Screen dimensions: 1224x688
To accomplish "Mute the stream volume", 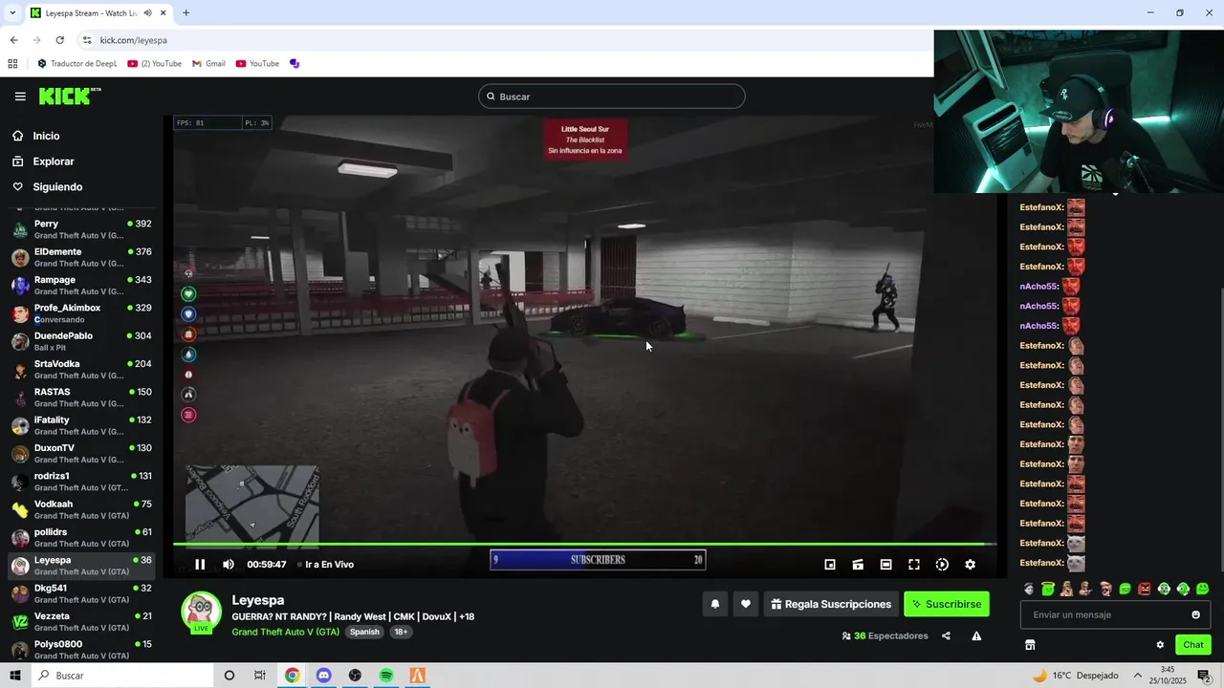I will (229, 565).
